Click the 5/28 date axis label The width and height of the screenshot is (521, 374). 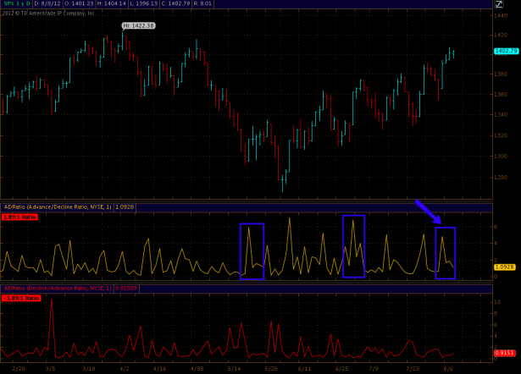(x=271, y=369)
